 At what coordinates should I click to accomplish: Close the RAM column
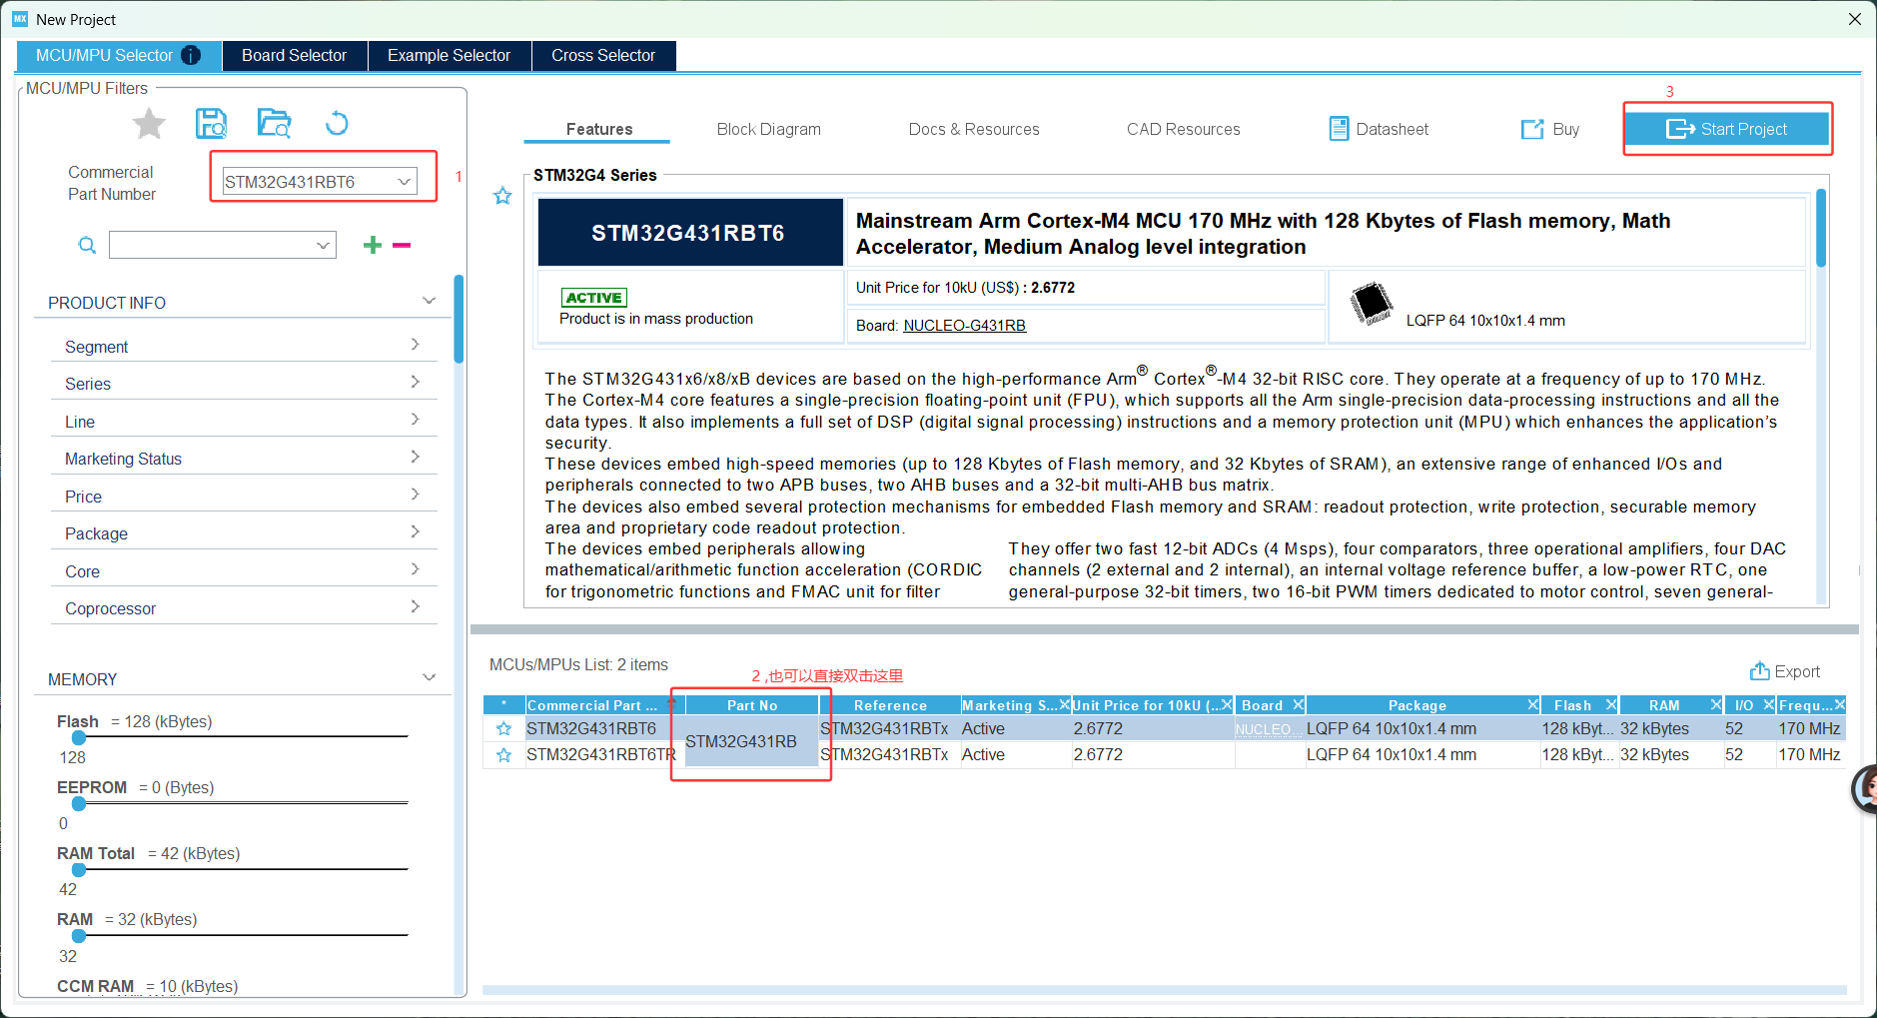point(1715,704)
